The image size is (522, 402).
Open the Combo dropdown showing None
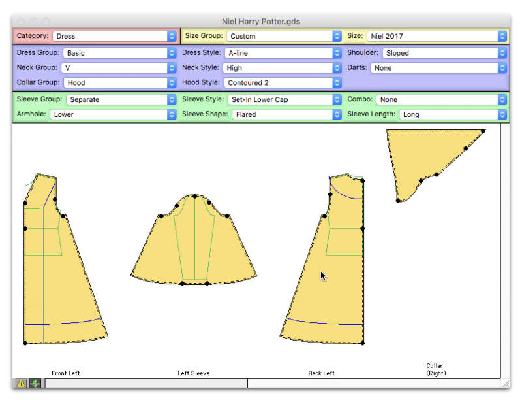[x=442, y=99]
